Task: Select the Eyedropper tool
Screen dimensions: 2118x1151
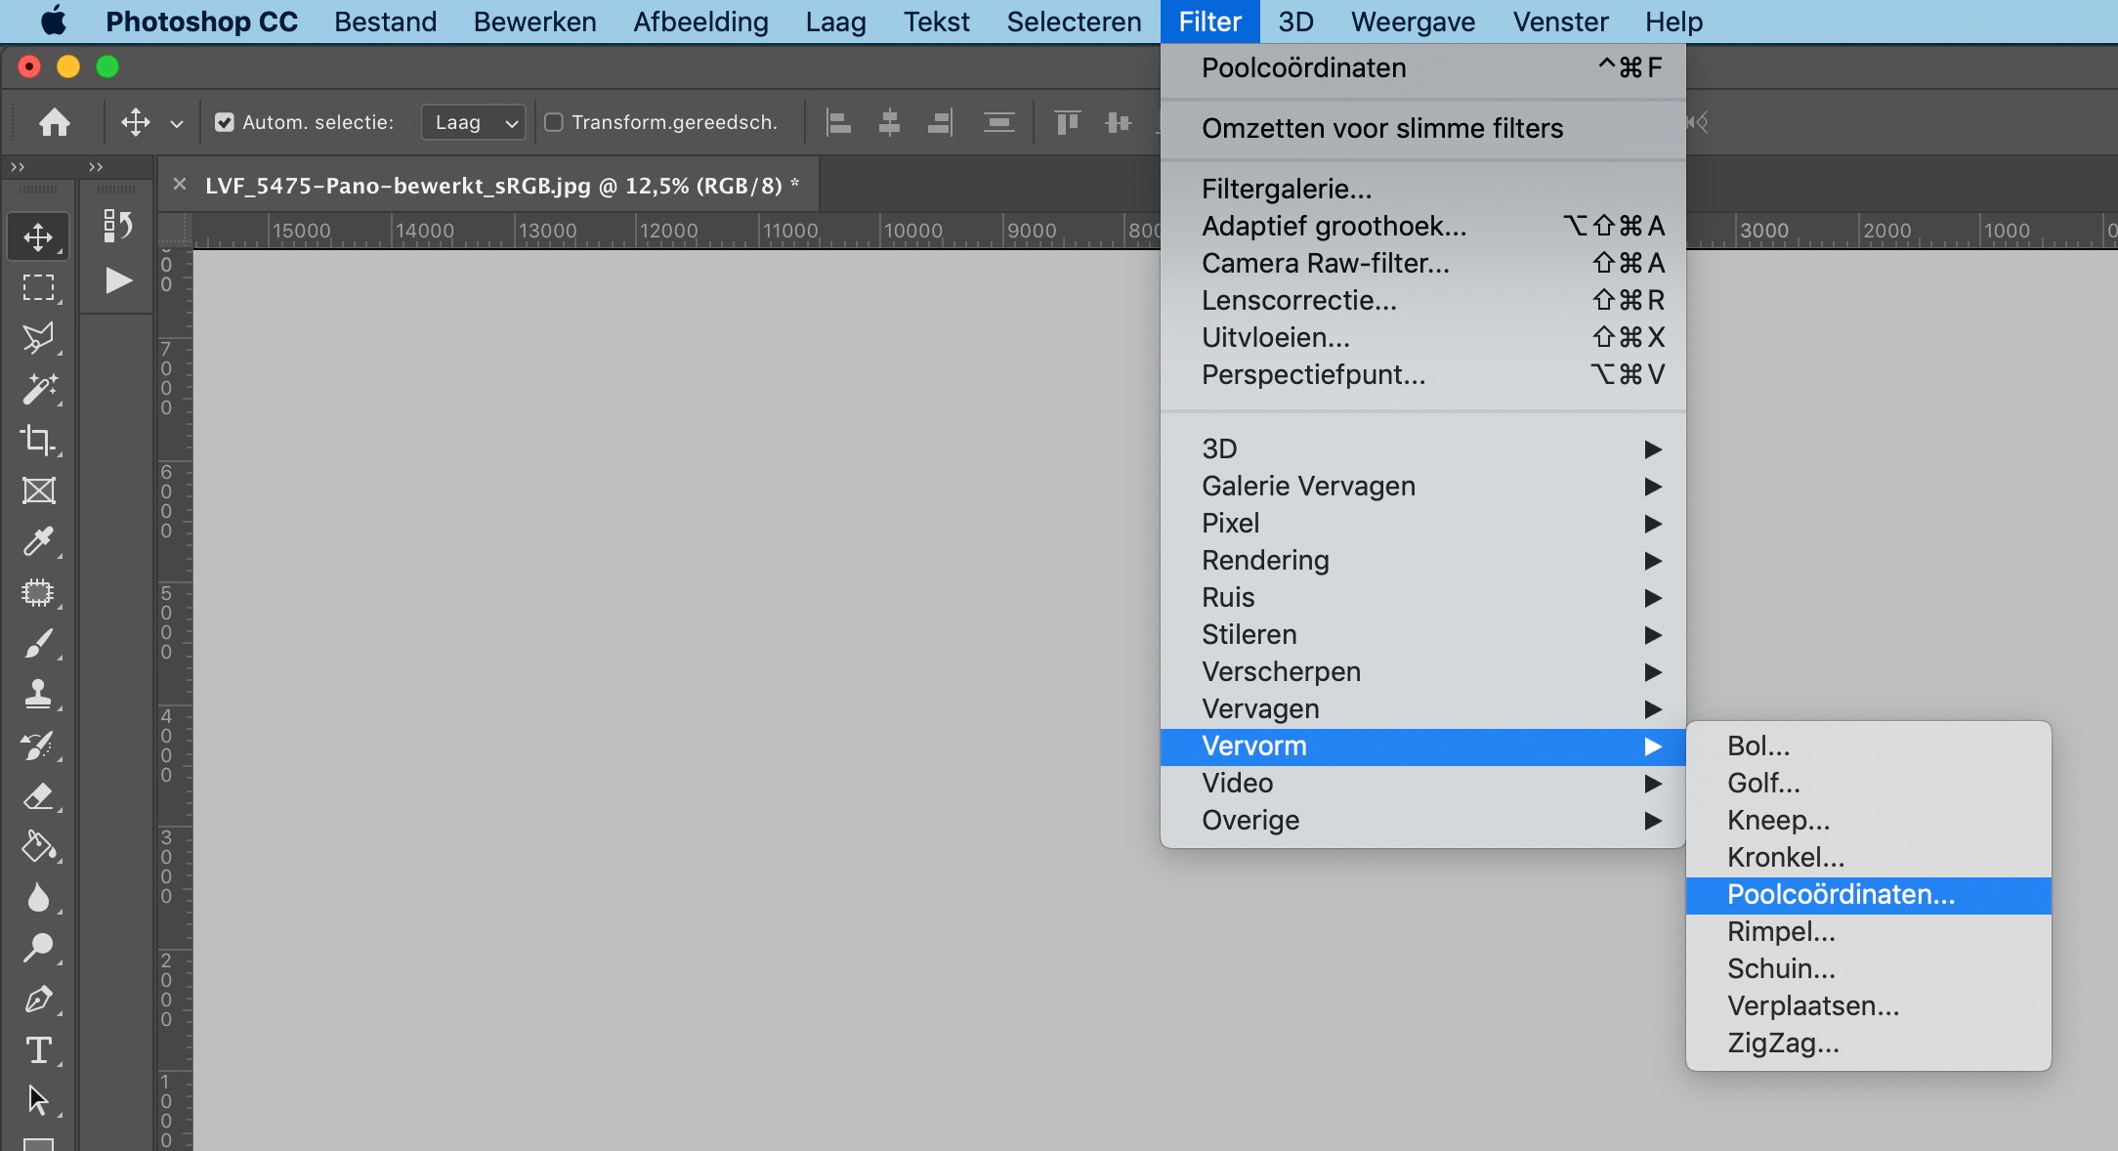Action: pos(38,541)
